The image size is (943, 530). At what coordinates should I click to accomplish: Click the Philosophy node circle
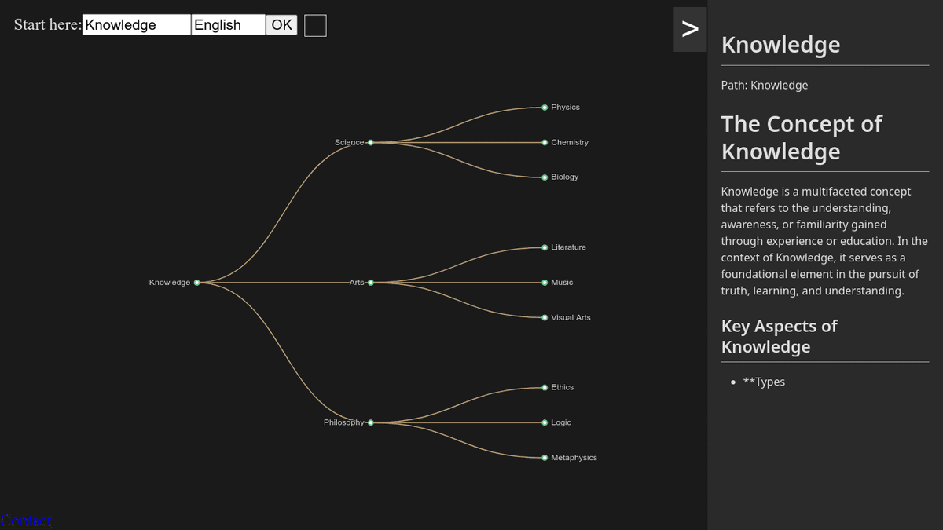tap(370, 422)
